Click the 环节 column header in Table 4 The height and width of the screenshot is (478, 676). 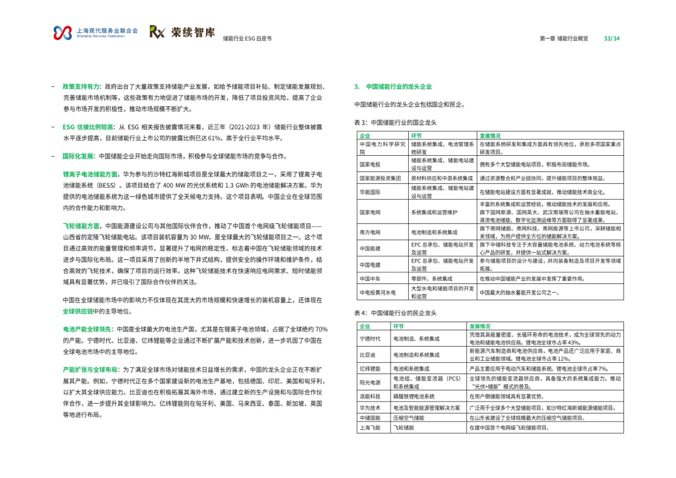429,327
